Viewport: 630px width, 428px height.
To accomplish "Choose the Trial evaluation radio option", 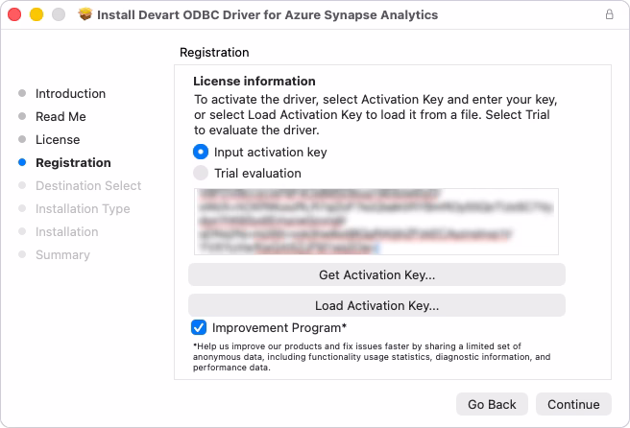I will [x=201, y=173].
